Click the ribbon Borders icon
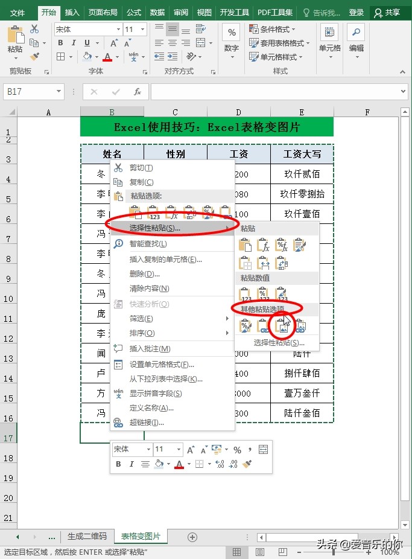Image resolution: width=412 pixels, height=559 pixels. (x=61, y=57)
